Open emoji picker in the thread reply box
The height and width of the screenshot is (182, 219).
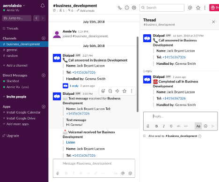point(205,126)
